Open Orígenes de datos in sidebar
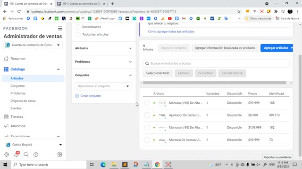302x169 pixels. pyautogui.click(x=23, y=101)
